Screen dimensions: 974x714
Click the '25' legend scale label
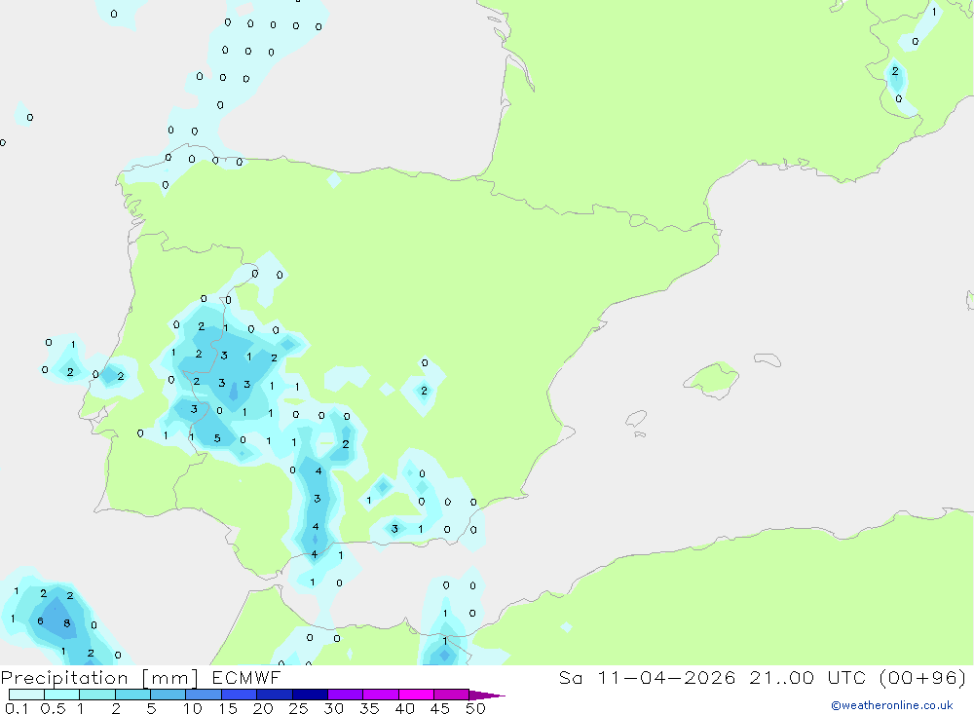pos(298,708)
